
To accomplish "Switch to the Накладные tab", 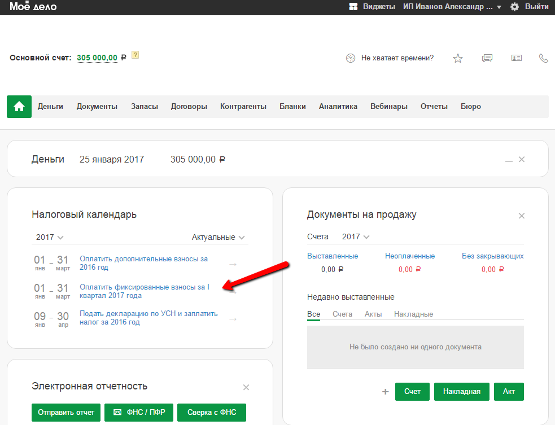I will pyautogui.click(x=413, y=314).
